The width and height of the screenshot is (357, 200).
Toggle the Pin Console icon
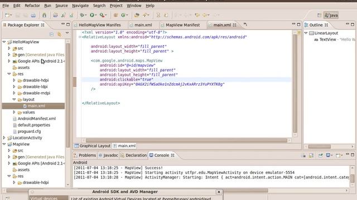pos(320,156)
